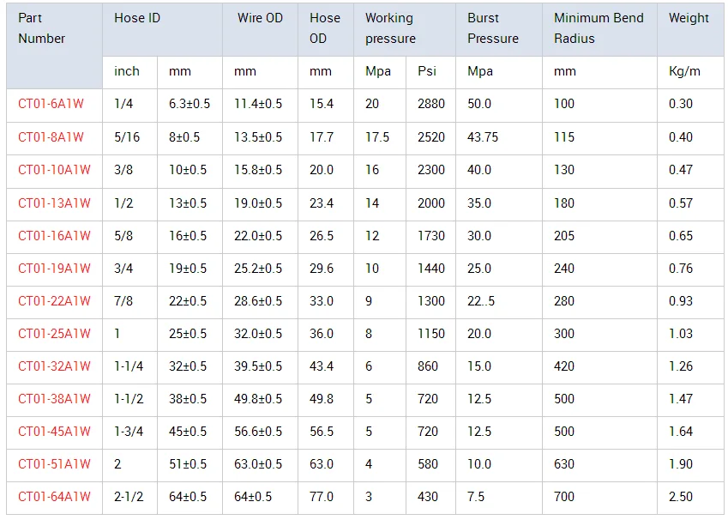
Task: Open part number CT01-38A1W
Action: point(54,399)
